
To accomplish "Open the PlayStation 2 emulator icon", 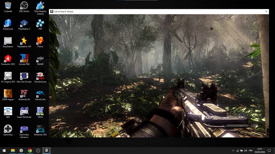I will click(24, 23).
